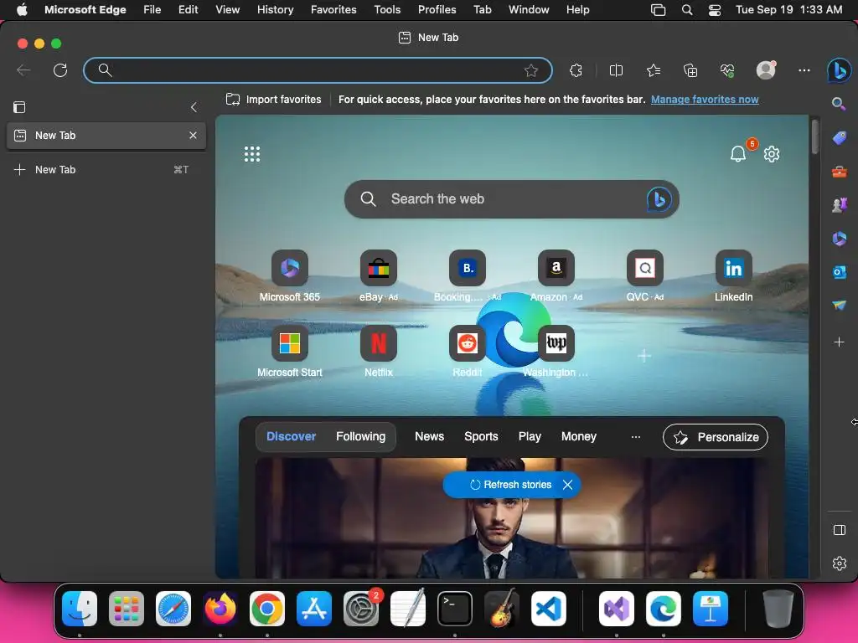Viewport: 858px width, 643px height.
Task: Open the sidebar Tools briefcase icon
Action: pyautogui.click(x=839, y=172)
